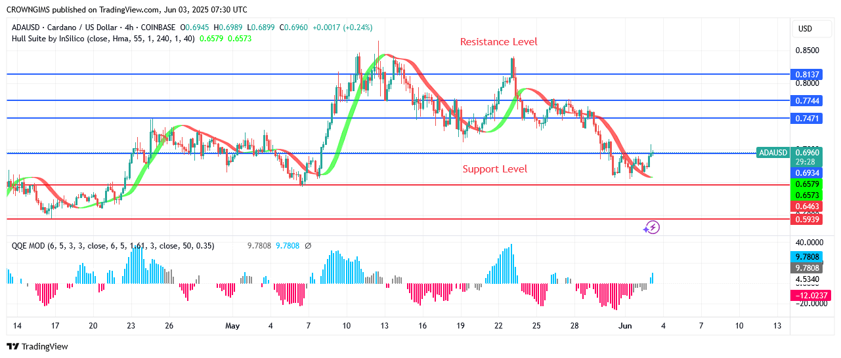The height and width of the screenshot is (358, 841).
Task: Click the 0.8000 price scale value
Action: click(x=806, y=83)
